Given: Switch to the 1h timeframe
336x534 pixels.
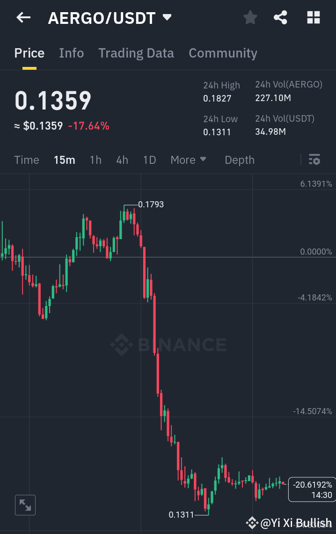Looking at the screenshot, I should 95,160.
